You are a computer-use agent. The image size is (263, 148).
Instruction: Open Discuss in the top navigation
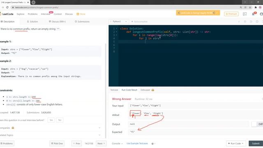tap(69, 14)
